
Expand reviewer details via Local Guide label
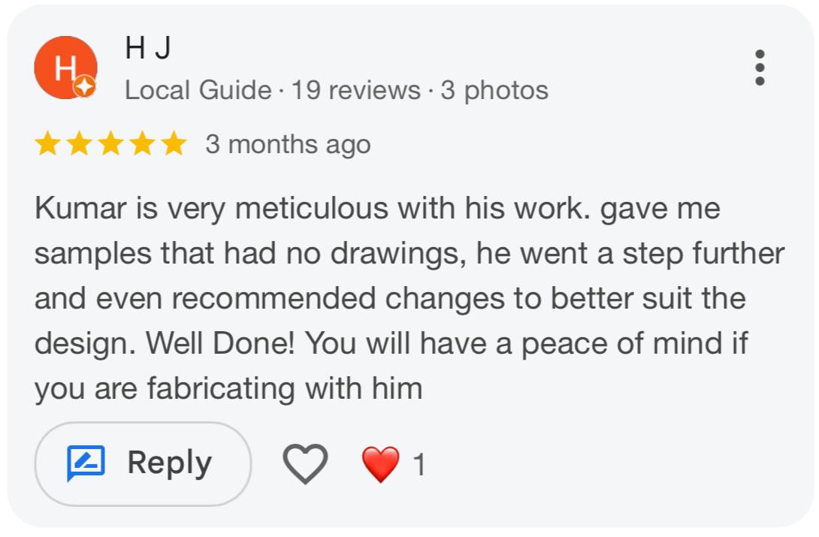click(198, 90)
